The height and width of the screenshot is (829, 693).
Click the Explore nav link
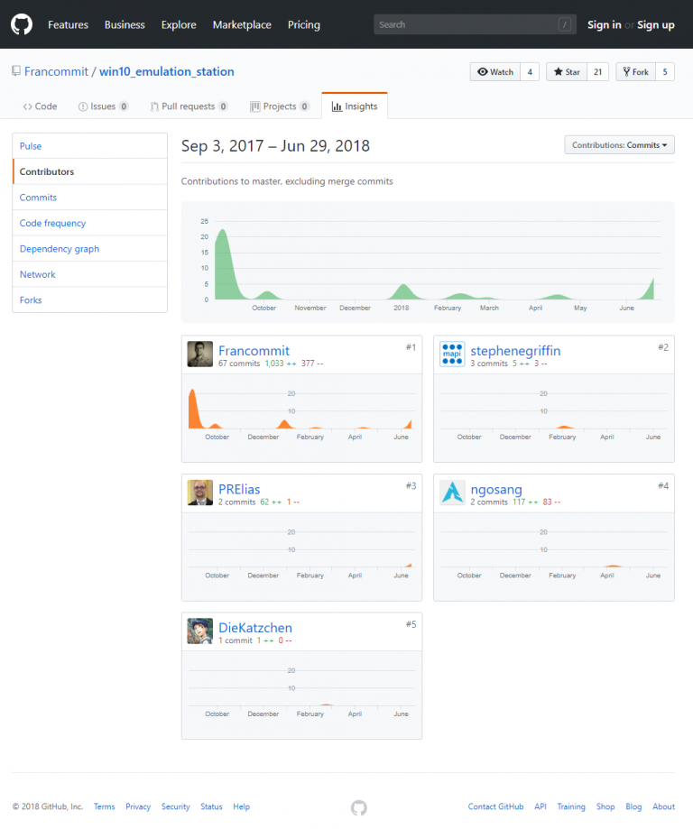tap(179, 25)
